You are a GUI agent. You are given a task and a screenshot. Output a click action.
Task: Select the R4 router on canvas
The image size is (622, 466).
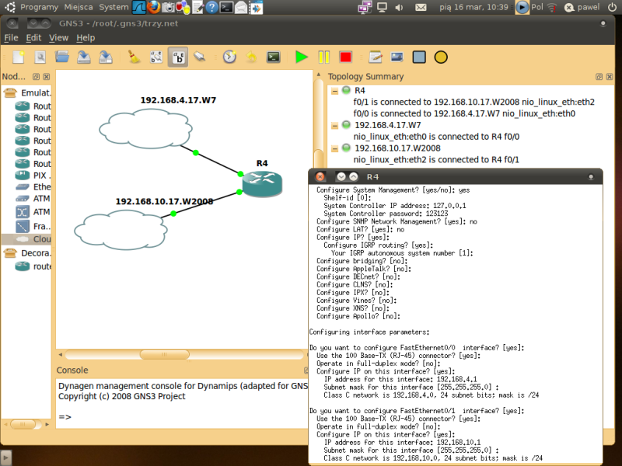pos(262,184)
